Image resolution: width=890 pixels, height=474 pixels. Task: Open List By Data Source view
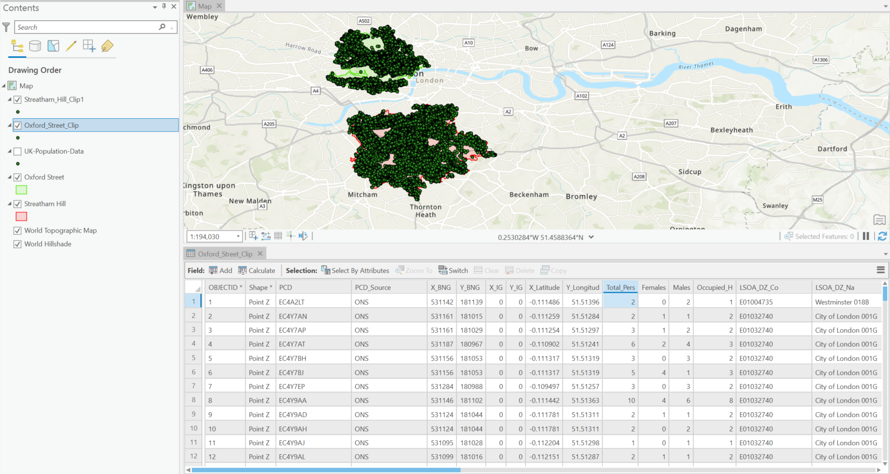point(35,46)
